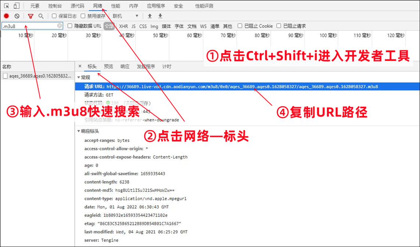Import a HAR file
The width and height of the screenshot is (420, 247).
150,16
